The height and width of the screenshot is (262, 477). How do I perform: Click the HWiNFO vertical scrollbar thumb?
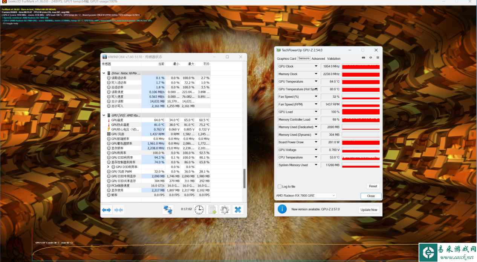pyautogui.click(x=244, y=179)
